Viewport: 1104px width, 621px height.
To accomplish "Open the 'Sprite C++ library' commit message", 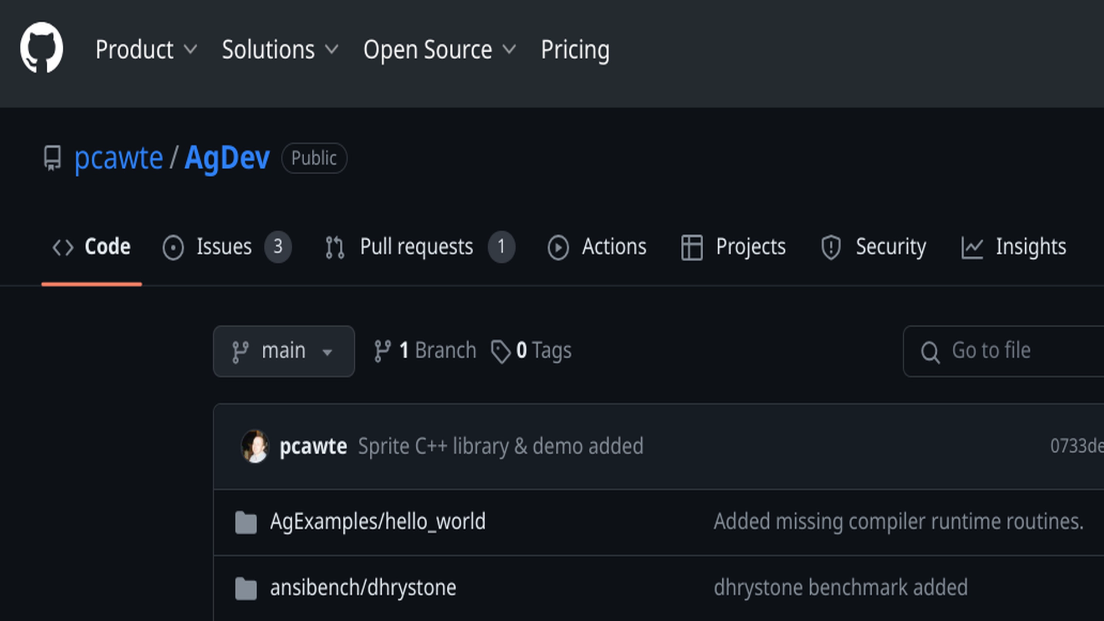I will point(500,446).
